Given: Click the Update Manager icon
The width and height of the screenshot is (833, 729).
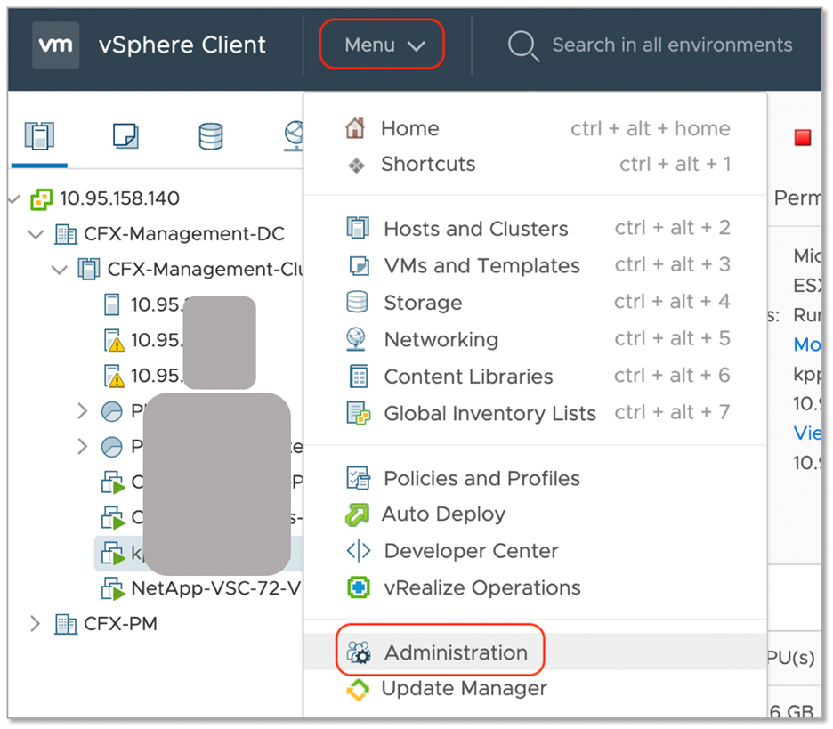Looking at the screenshot, I should (357, 689).
